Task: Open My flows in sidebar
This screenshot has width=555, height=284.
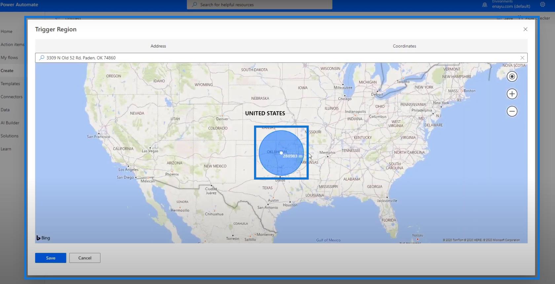Action: pos(9,57)
